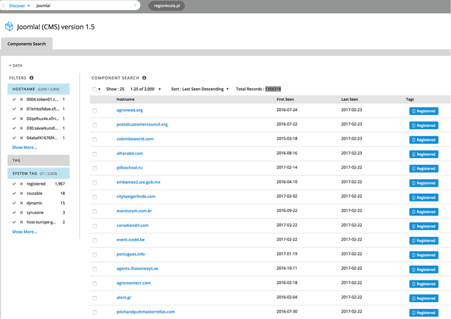Image resolution: width=451 pixels, height=319 pixels.
Task: Check the colomboworld.com row checkbox
Action: [x=95, y=140]
